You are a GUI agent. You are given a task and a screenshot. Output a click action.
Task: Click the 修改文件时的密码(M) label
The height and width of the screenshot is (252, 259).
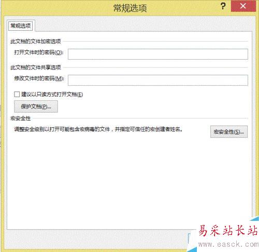[39, 78]
